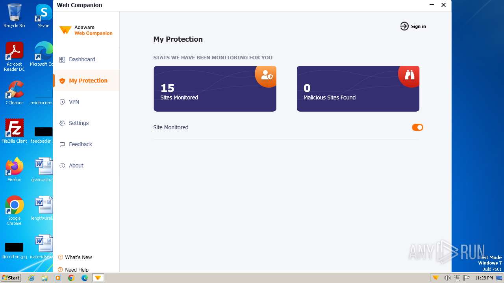Open Chrome from the taskbar
The height and width of the screenshot is (283, 504).
71,278
